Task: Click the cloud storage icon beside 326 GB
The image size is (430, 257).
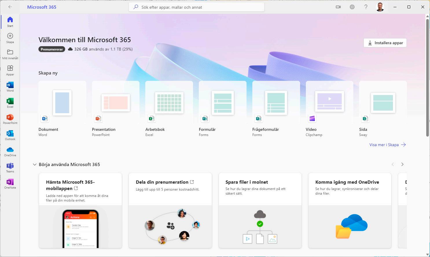Action: tap(70, 49)
